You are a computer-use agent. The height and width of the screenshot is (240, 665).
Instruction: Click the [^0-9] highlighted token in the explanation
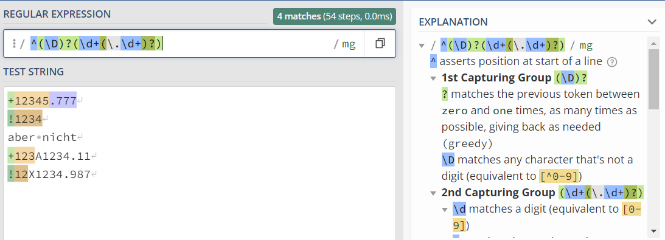point(559,176)
